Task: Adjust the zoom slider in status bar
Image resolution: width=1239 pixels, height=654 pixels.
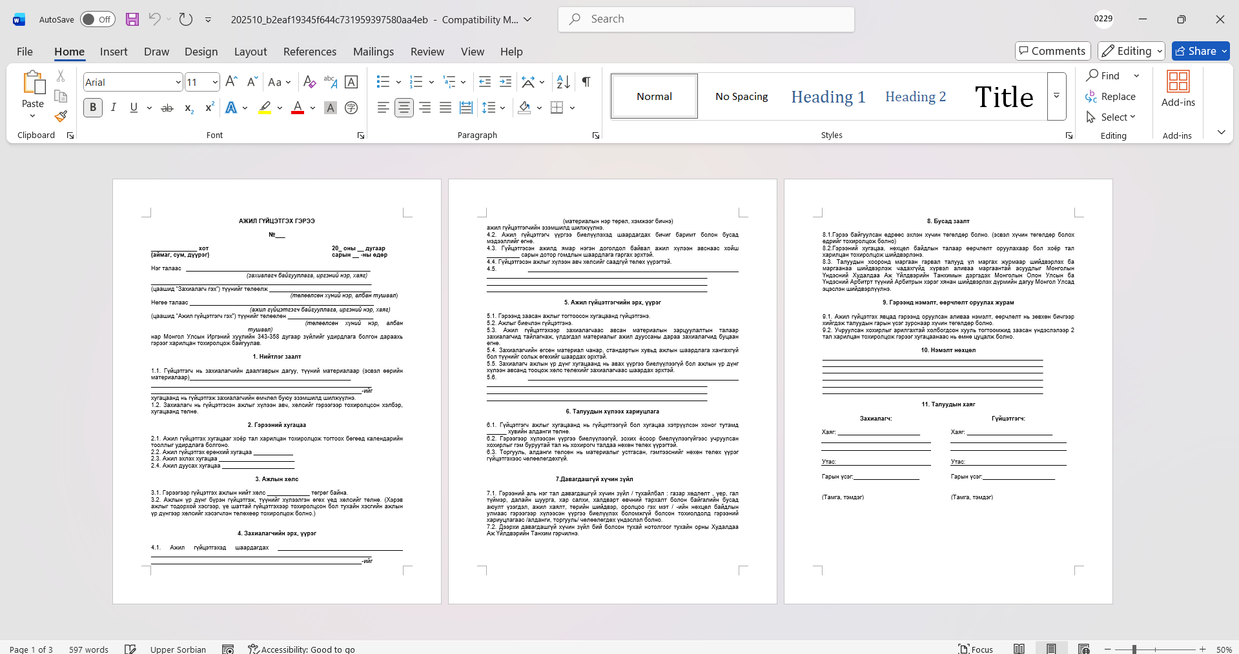Action: pyautogui.click(x=1134, y=649)
